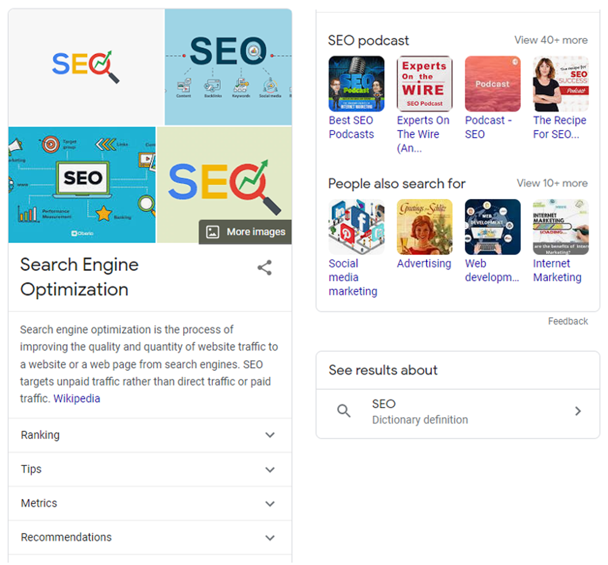The image size is (608, 565).
Task: Click the Web development thumbnail
Action: click(x=492, y=227)
